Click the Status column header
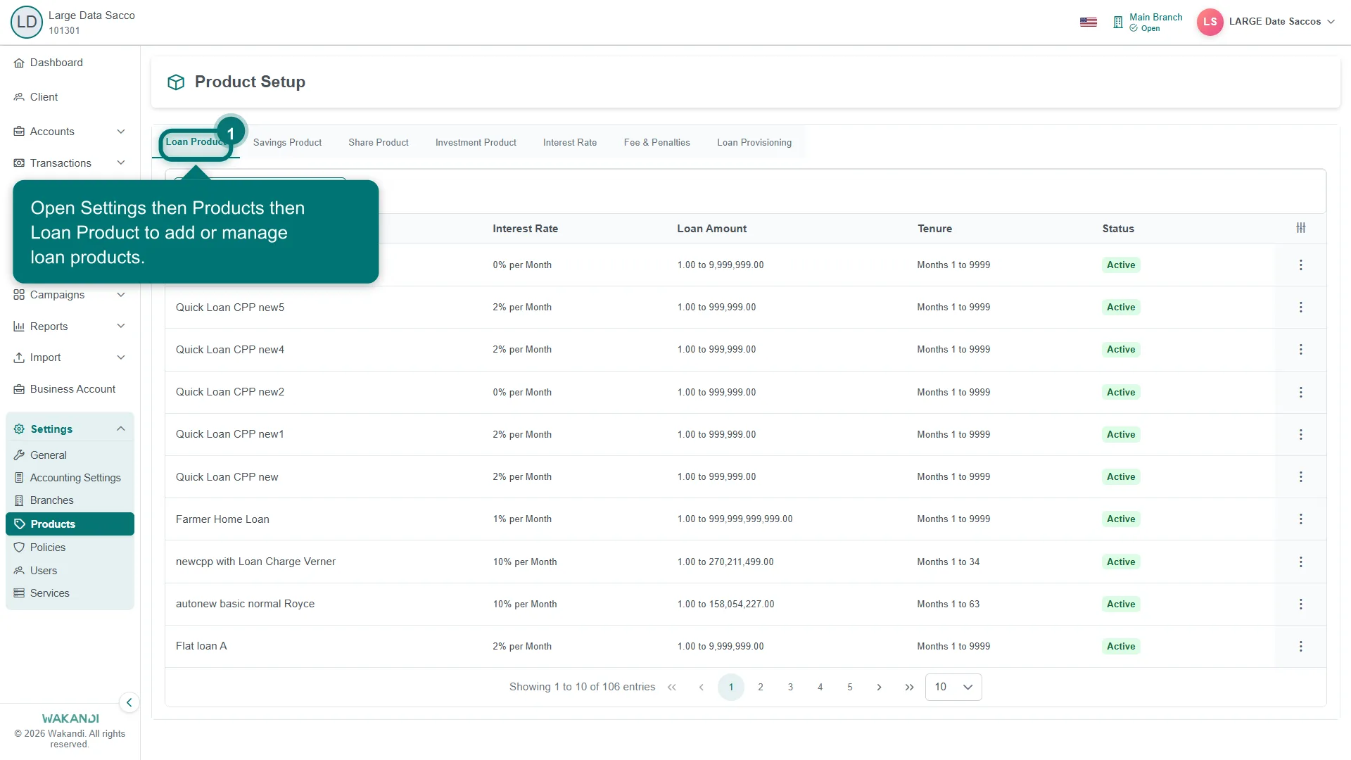The height and width of the screenshot is (760, 1351). click(x=1118, y=229)
